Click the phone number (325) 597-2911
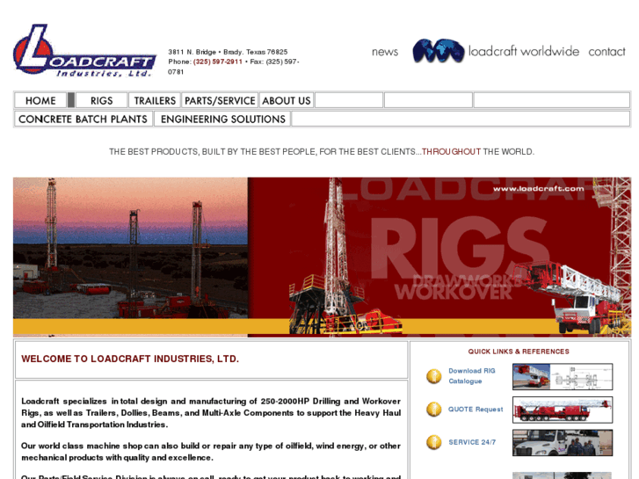This screenshot has height=479, width=639. coord(218,62)
